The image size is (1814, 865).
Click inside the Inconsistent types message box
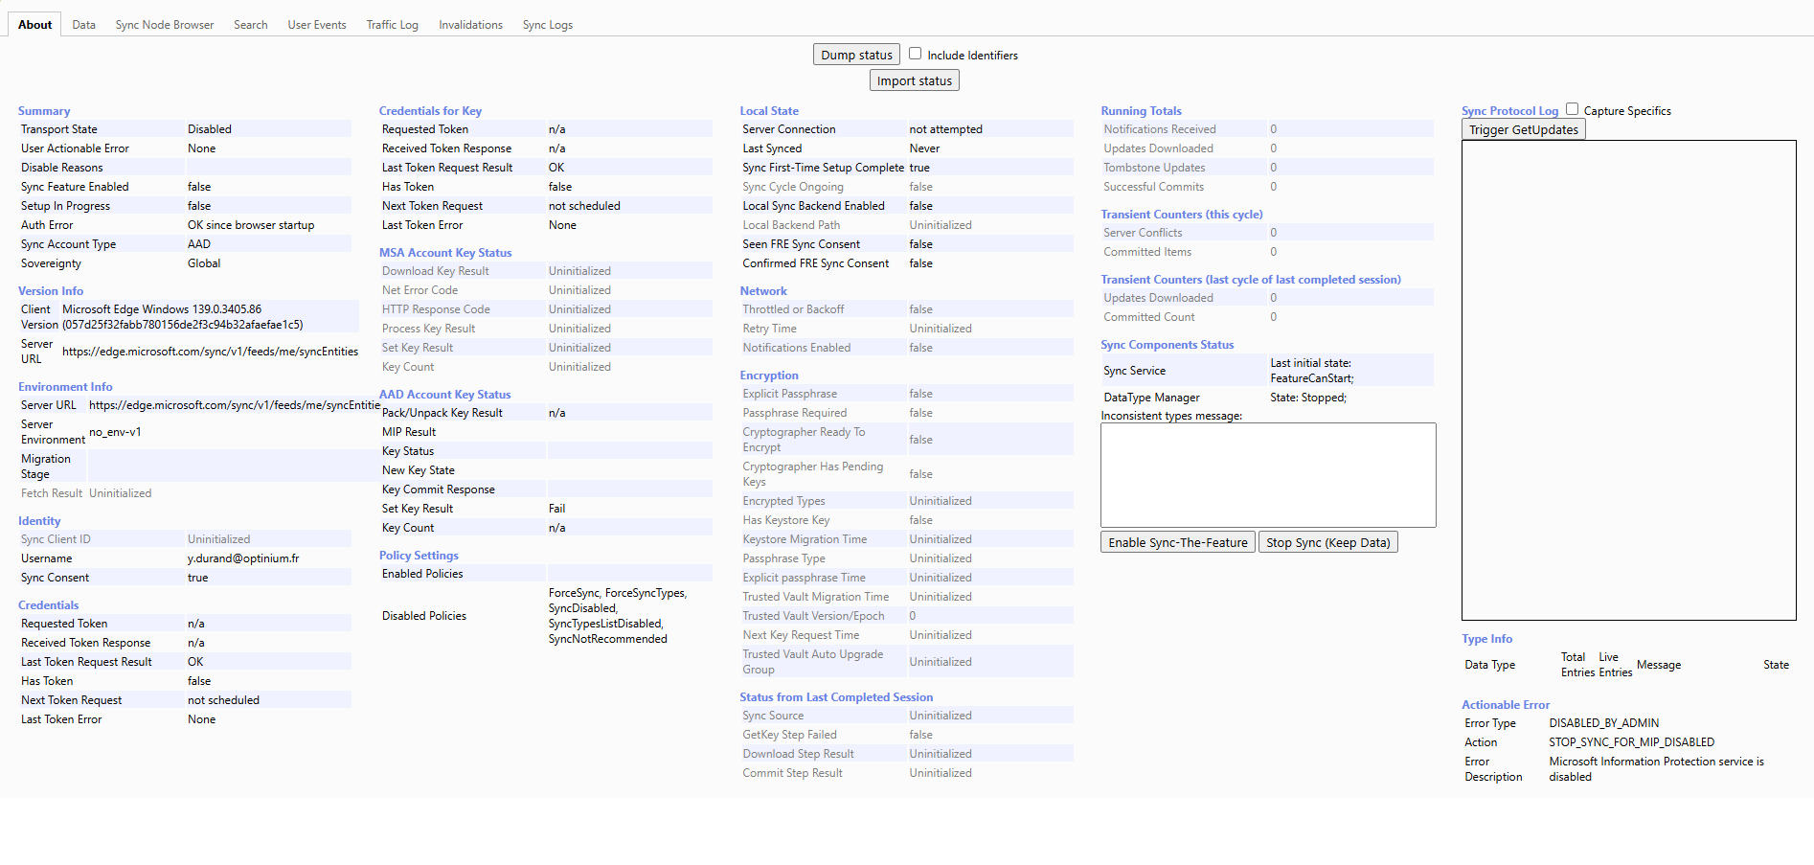[x=1268, y=475]
